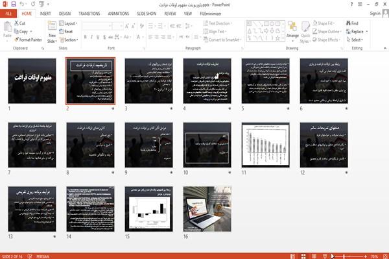Click the Copy button

(x=21, y=32)
